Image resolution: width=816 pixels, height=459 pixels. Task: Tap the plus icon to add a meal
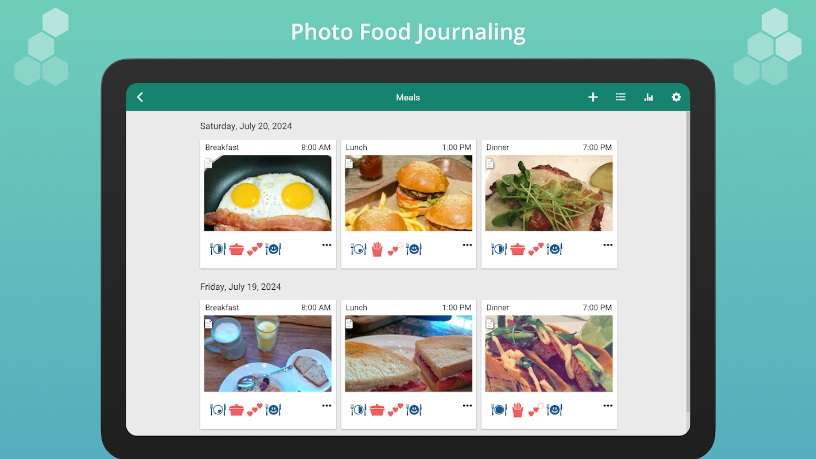[593, 97]
